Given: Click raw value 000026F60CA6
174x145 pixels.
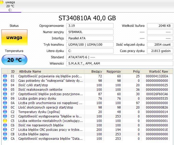Looking at the screenshot, I should [x=157, y=94].
